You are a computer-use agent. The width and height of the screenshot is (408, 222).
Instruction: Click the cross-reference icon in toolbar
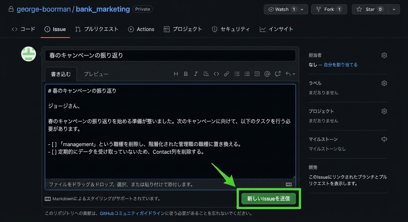point(278,74)
